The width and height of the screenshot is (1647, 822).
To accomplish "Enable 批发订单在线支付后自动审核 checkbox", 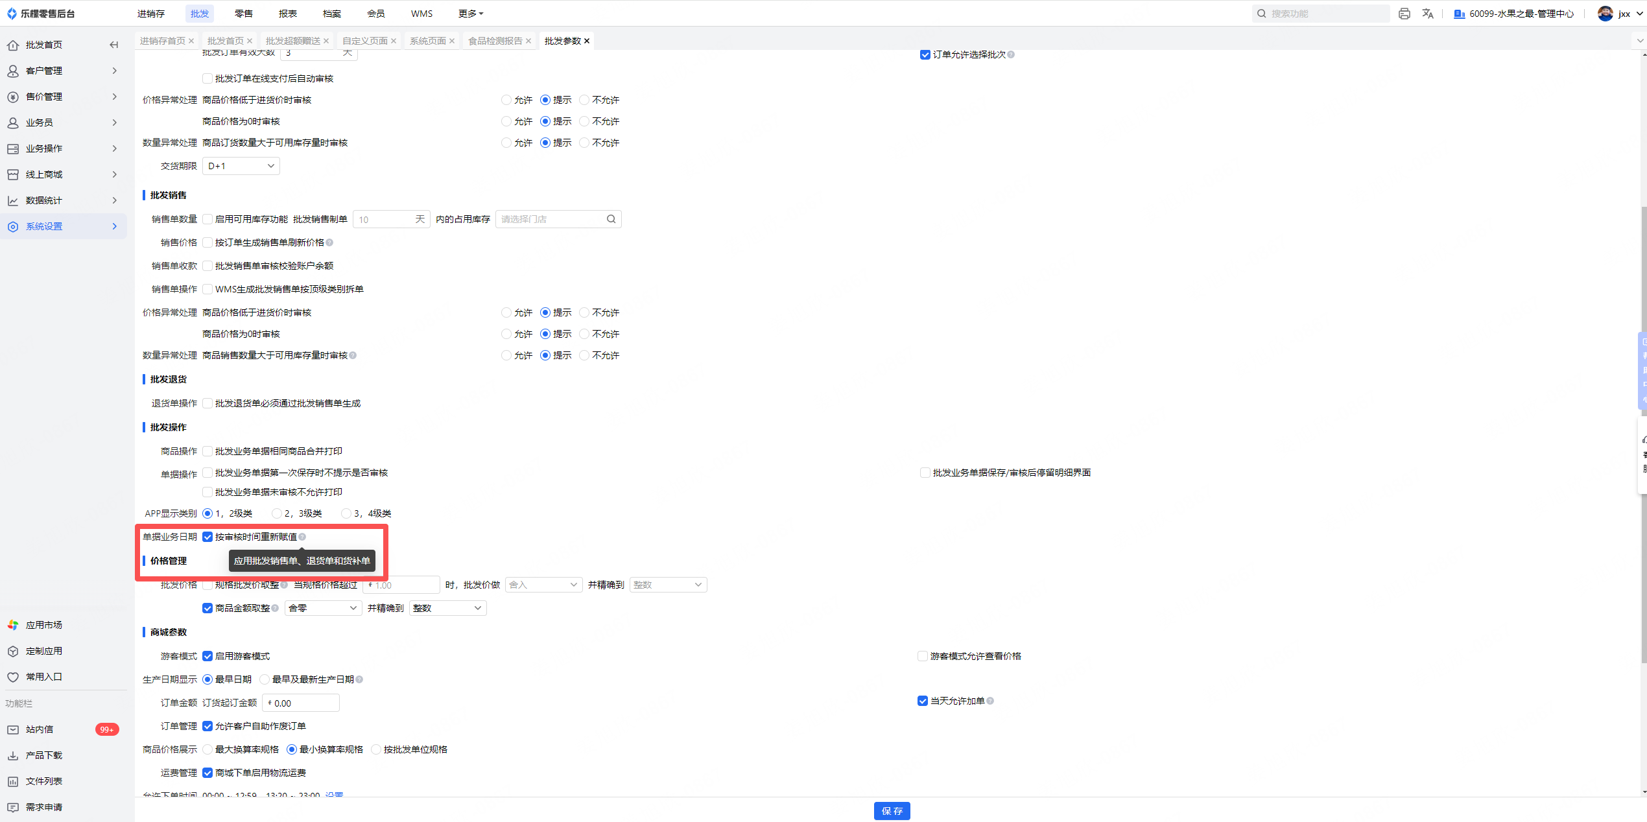I will [207, 78].
